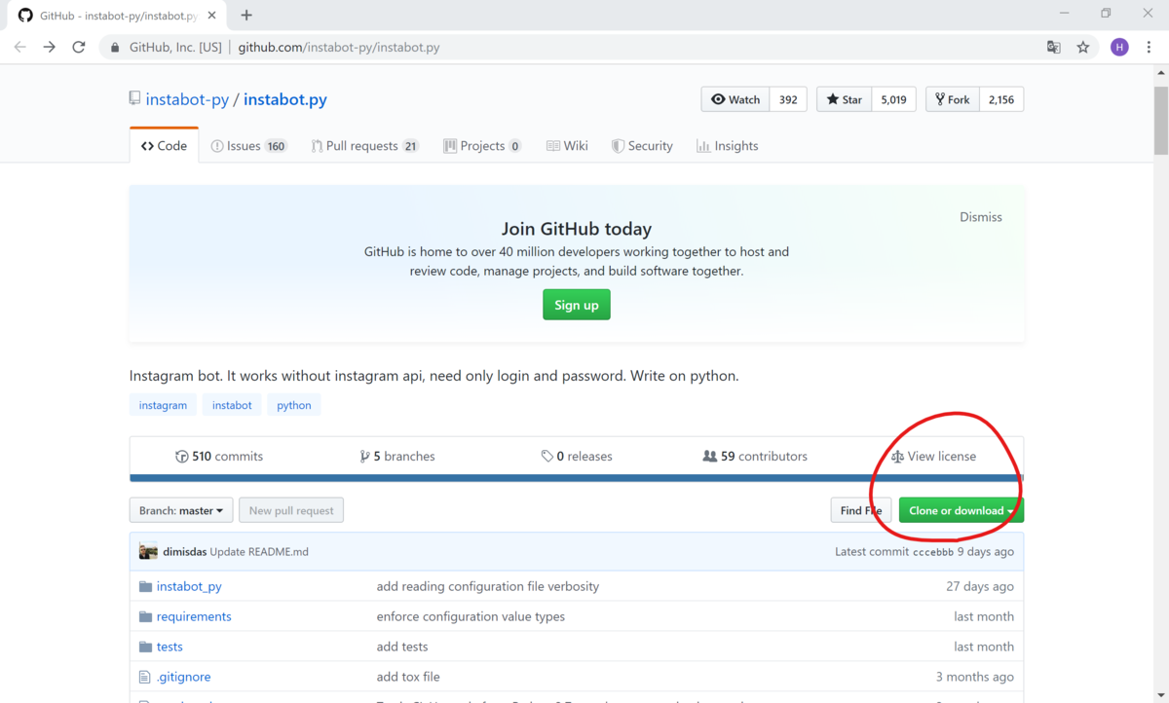Open the instabot_py folder

click(189, 586)
